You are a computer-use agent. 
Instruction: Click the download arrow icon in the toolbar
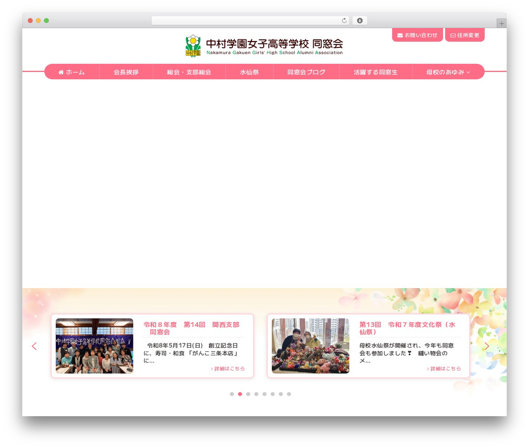click(x=360, y=21)
